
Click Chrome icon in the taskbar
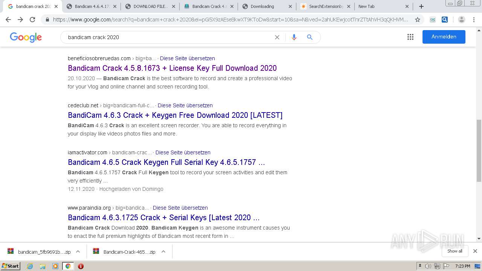point(68,266)
